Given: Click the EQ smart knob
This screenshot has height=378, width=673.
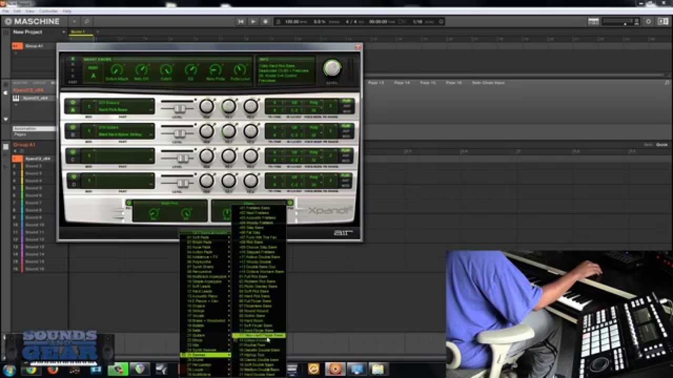Looking at the screenshot, I should (x=191, y=70).
